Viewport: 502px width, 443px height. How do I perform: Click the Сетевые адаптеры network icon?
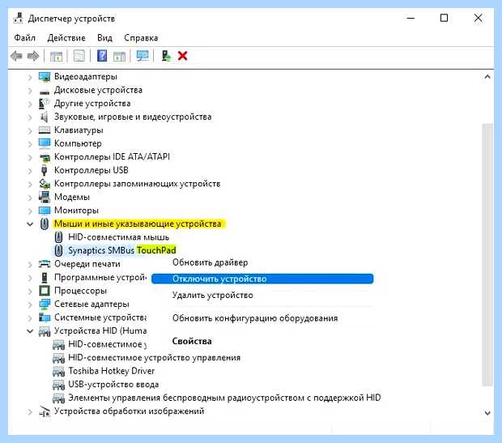45,304
